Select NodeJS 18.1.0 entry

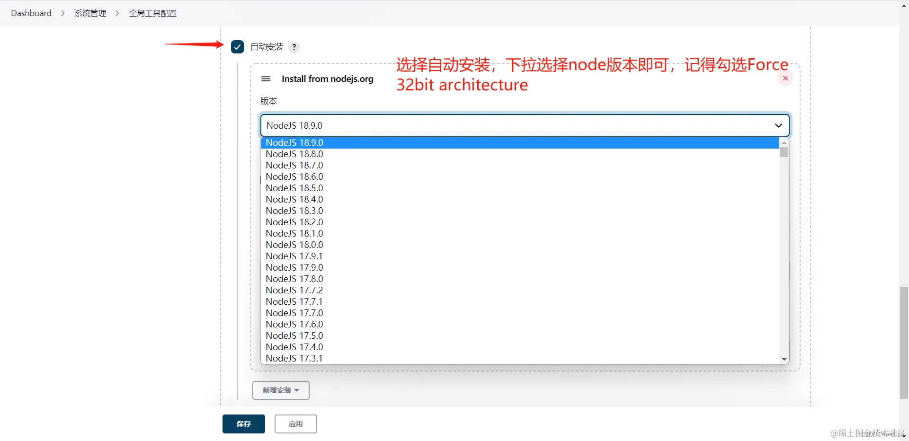(x=520, y=233)
